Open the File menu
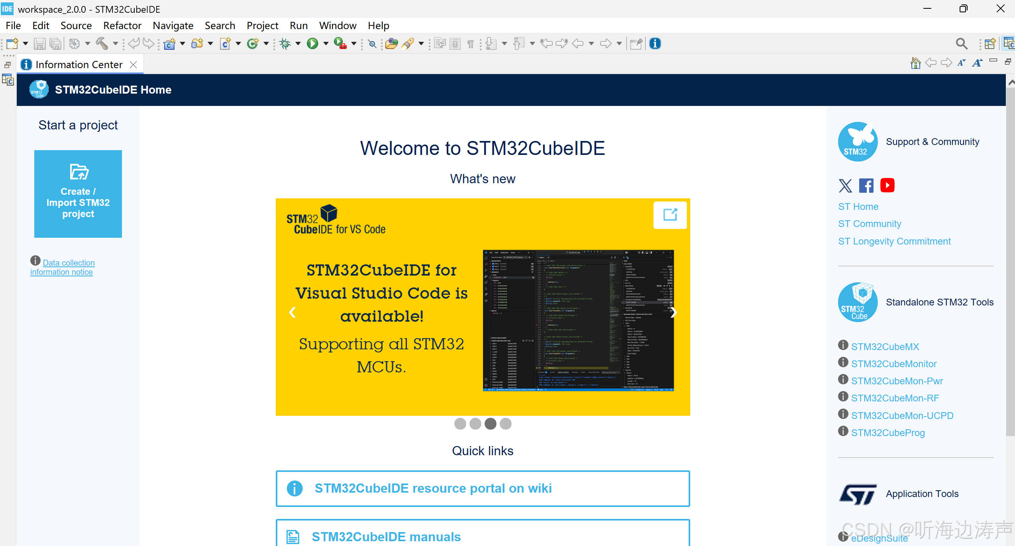Screen dimensions: 1015x546 (x=13, y=25)
